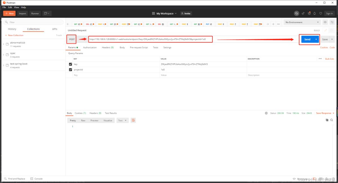Switch to the APIs tab in sidebar

(x=55, y=29)
